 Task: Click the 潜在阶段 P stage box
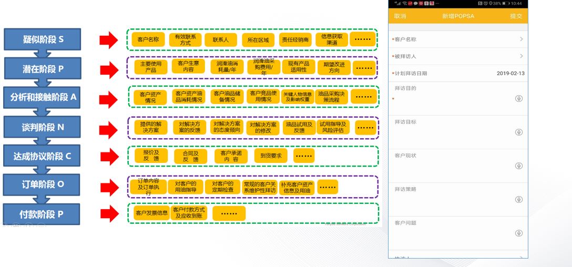[42, 68]
